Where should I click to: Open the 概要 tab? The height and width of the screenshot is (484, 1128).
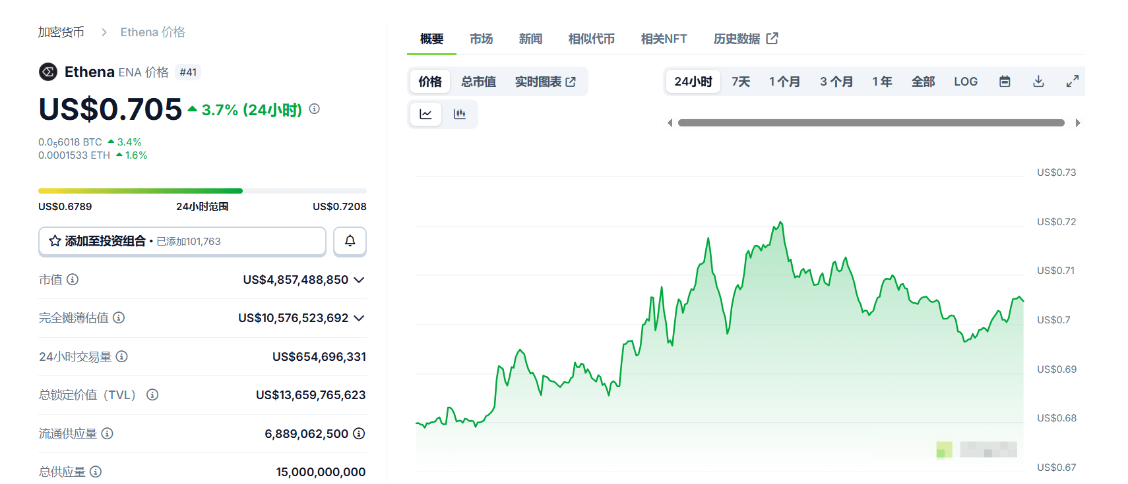tap(432, 39)
